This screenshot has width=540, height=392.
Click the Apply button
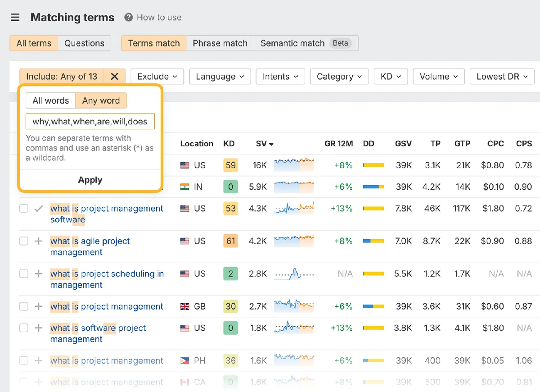(90, 180)
